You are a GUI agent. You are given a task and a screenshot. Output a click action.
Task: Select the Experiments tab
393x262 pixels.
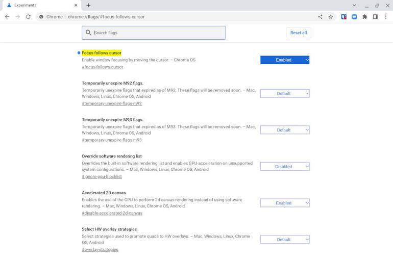point(41,5)
